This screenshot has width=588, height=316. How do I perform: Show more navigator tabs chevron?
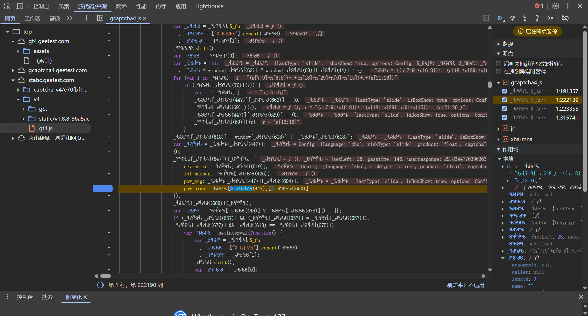click(70, 18)
